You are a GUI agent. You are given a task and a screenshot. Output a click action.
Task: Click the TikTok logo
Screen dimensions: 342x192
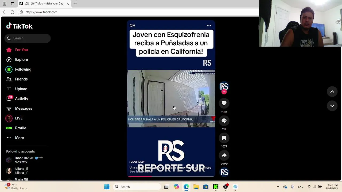[x=19, y=26]
